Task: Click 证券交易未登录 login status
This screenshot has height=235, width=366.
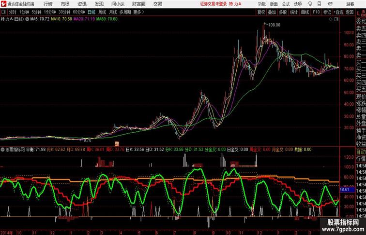Action: pos(213,4)
